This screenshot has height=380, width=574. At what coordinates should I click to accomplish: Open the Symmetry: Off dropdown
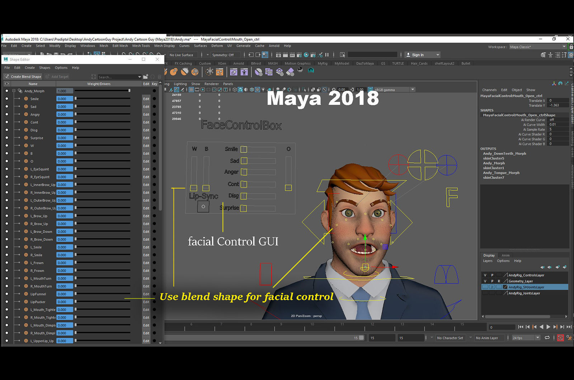[225, 55]
